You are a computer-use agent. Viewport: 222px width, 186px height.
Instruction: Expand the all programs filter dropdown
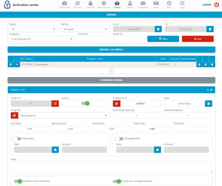[42, 39]
